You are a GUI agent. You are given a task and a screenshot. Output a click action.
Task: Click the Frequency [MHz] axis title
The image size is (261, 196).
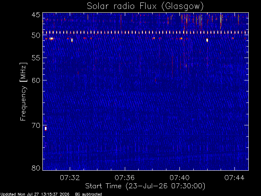point(23,91)
